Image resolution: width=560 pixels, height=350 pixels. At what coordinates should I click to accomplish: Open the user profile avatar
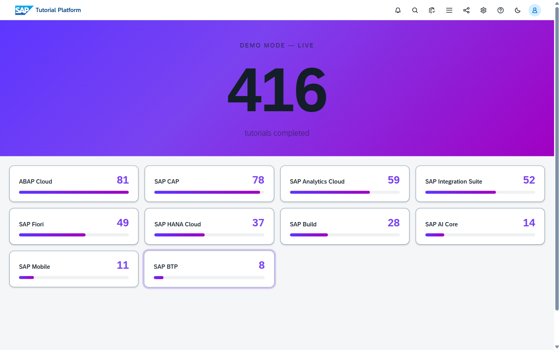coord(535,10)
